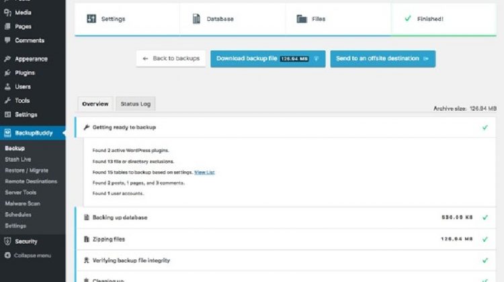Screen dimensions: 504x282
Task: Select the Finished! progress step
Action: (444, 19)
